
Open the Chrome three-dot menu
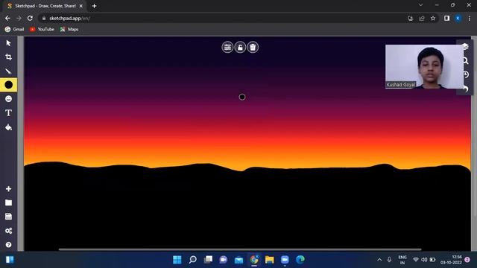pos(470,18)
